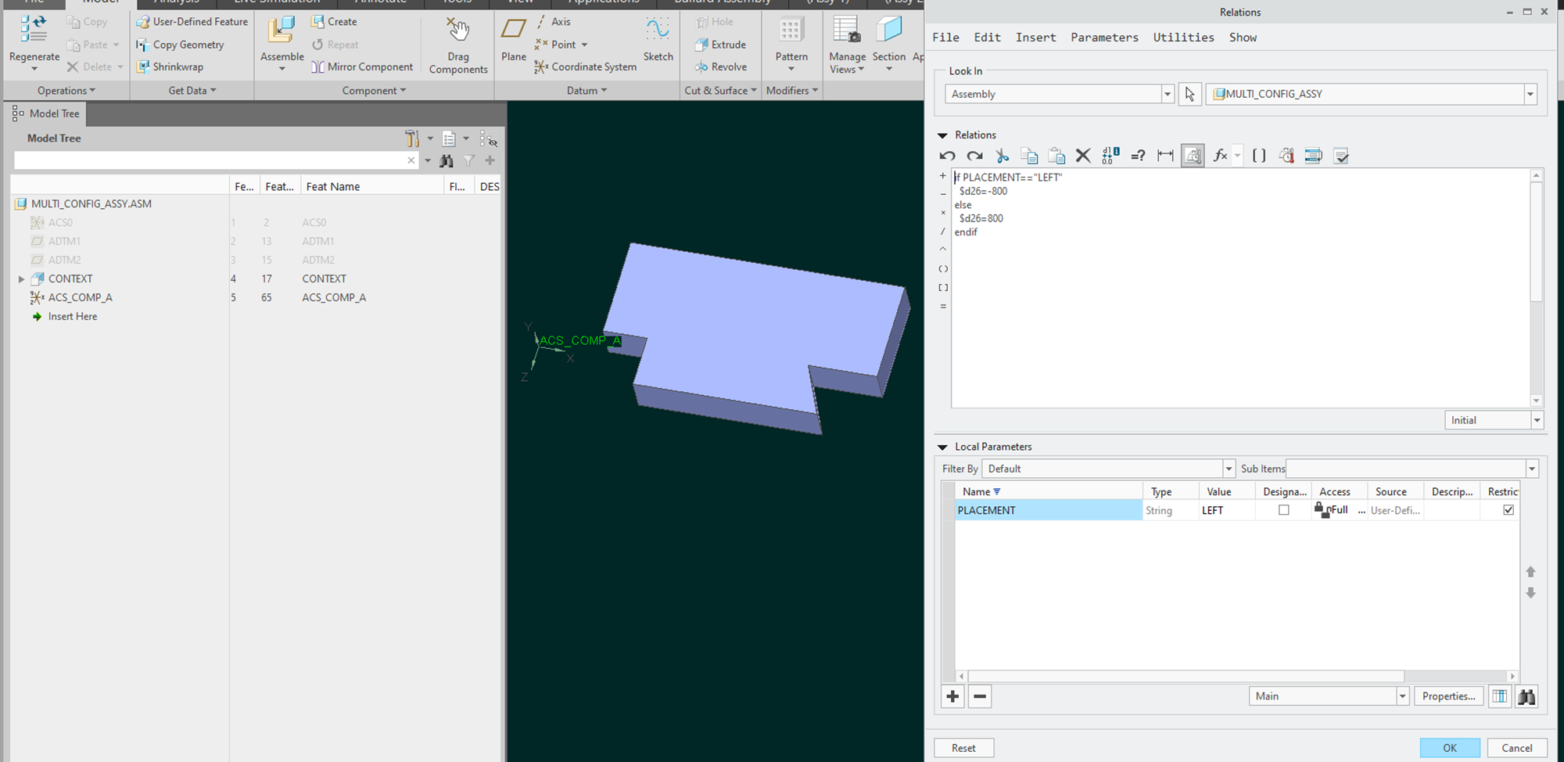Select the Mirror Component tool

(362, 66)
